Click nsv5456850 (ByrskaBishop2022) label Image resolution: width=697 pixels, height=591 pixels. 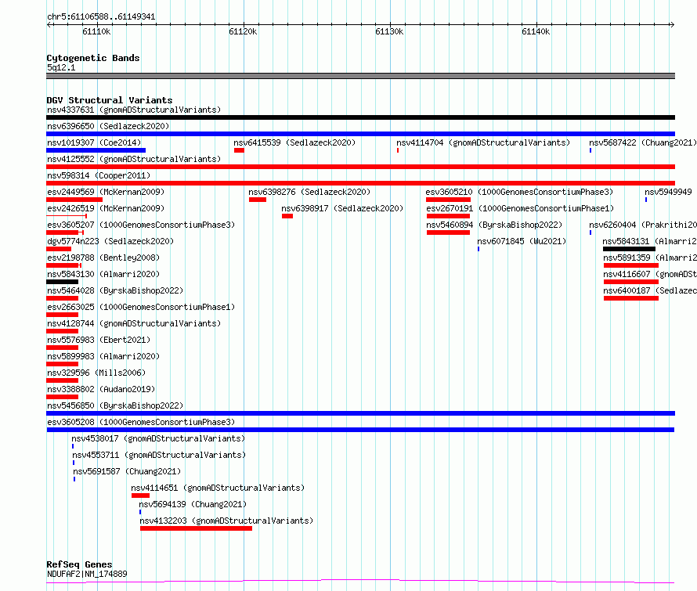point(115,405)
